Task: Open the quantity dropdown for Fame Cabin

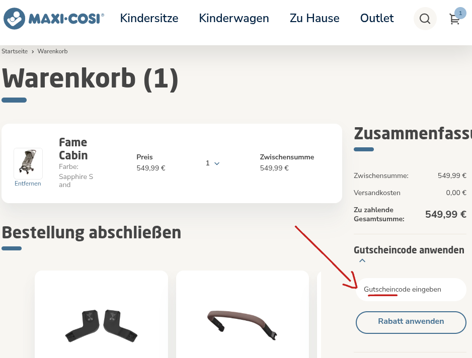Action: (x=212, y=163)
